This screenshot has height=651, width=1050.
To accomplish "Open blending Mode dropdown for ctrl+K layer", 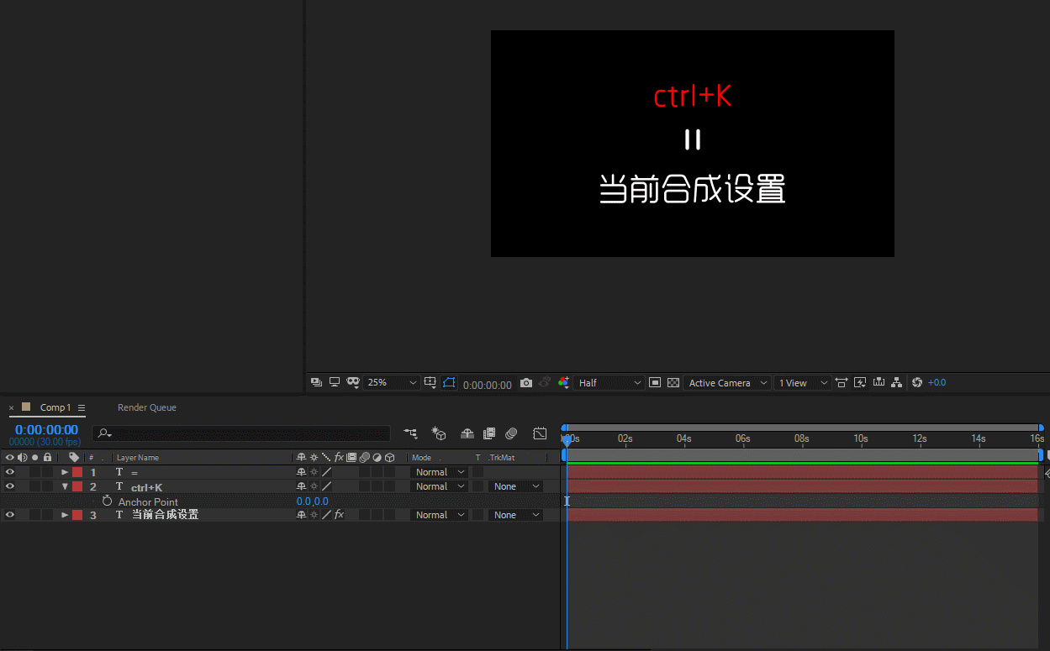I will pyautogui.click(x=440, y=486).
